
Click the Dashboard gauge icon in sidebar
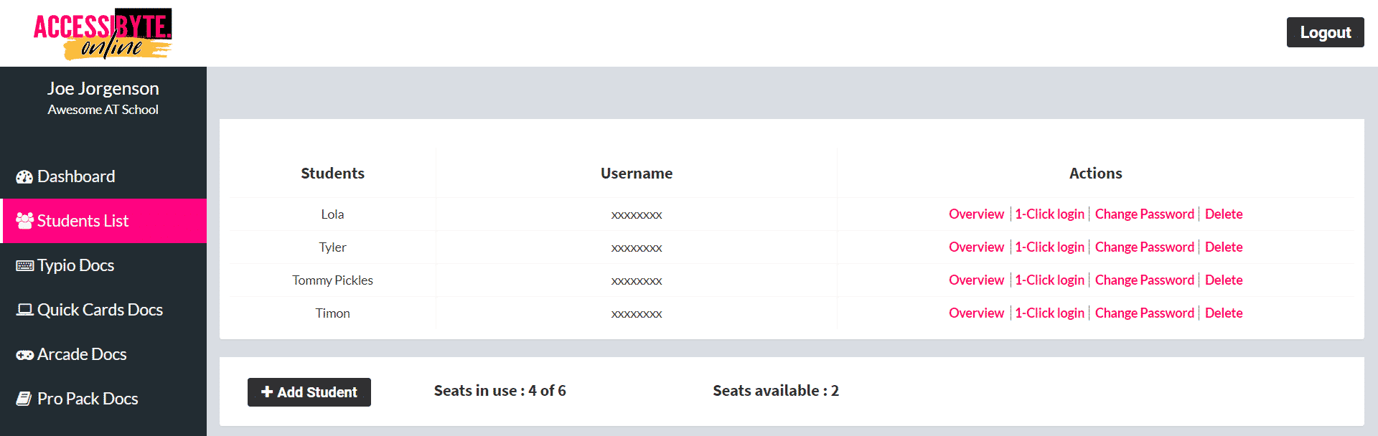click(x=24, y=177)
